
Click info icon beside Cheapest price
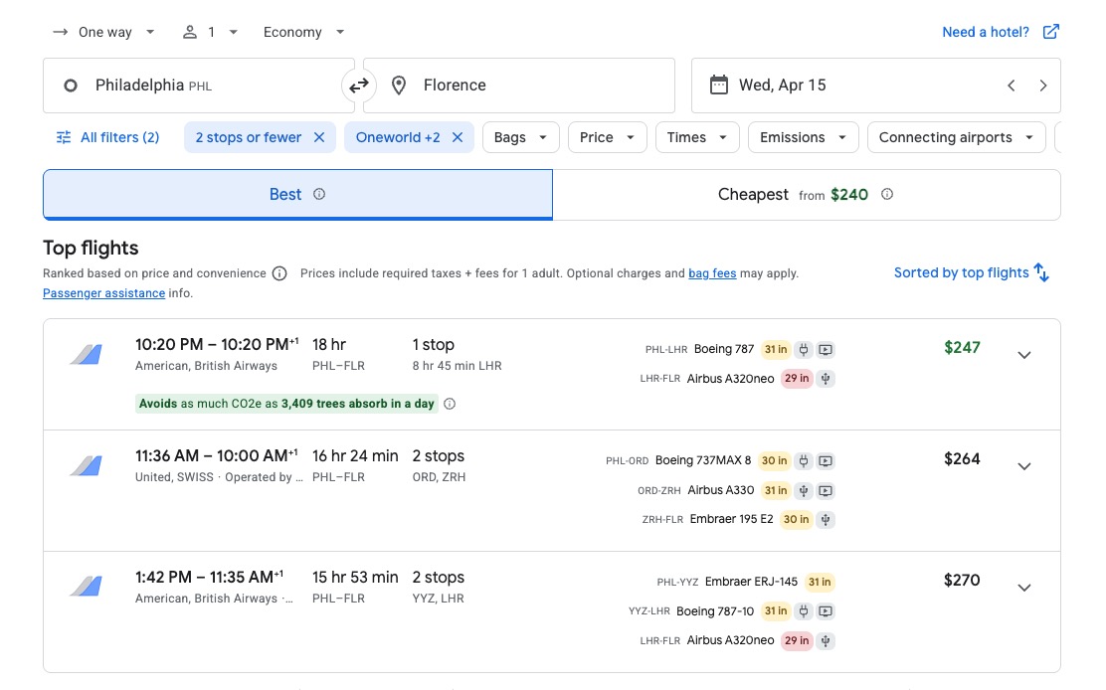(x=887, y=194)
